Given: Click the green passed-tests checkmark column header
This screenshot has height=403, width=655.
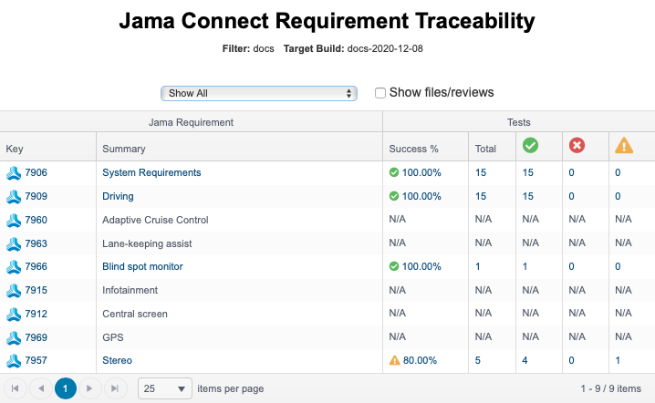Looking at the screenshot, I should pyautogui.click(x=530, y=145).
